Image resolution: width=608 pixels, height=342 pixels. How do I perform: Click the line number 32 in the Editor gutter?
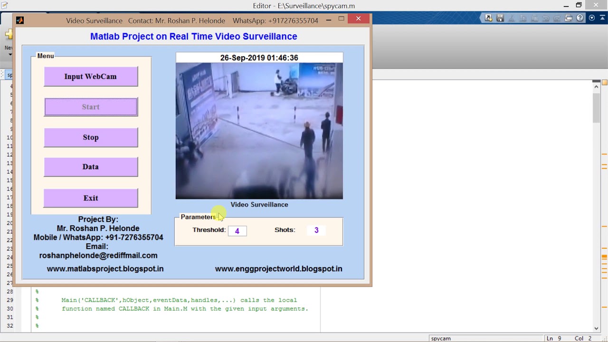click(x=10, y=326)
